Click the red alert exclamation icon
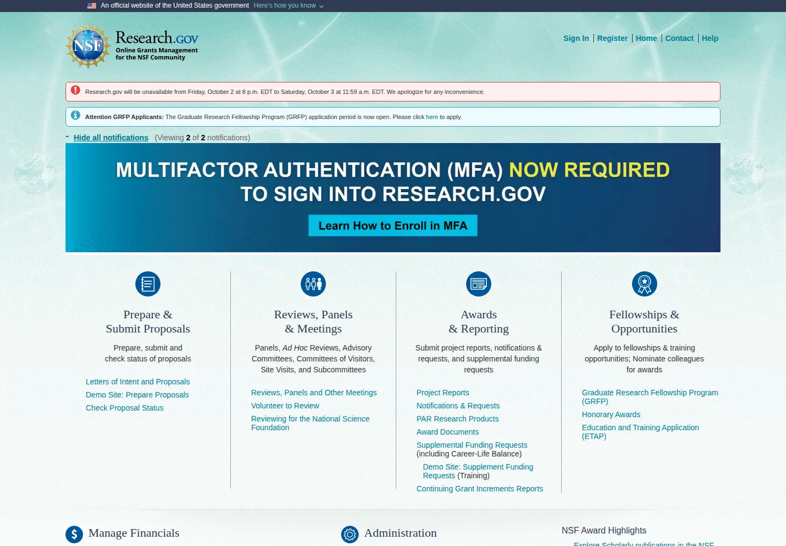 point(75,90)
